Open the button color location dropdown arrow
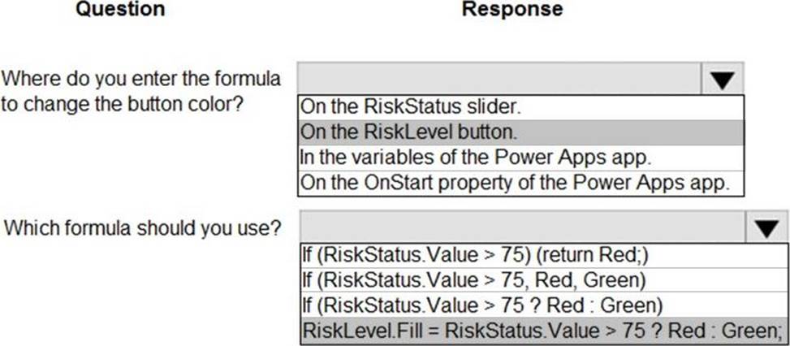The image size is (790, 346). (x=723, y=79)
